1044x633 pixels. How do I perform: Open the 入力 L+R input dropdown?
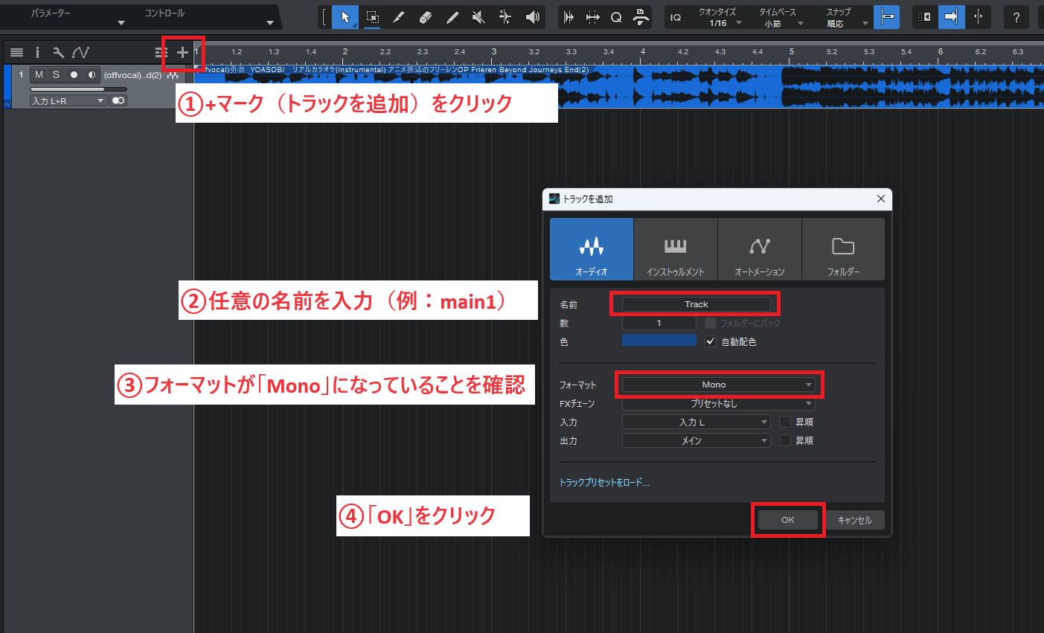[68, 100]
